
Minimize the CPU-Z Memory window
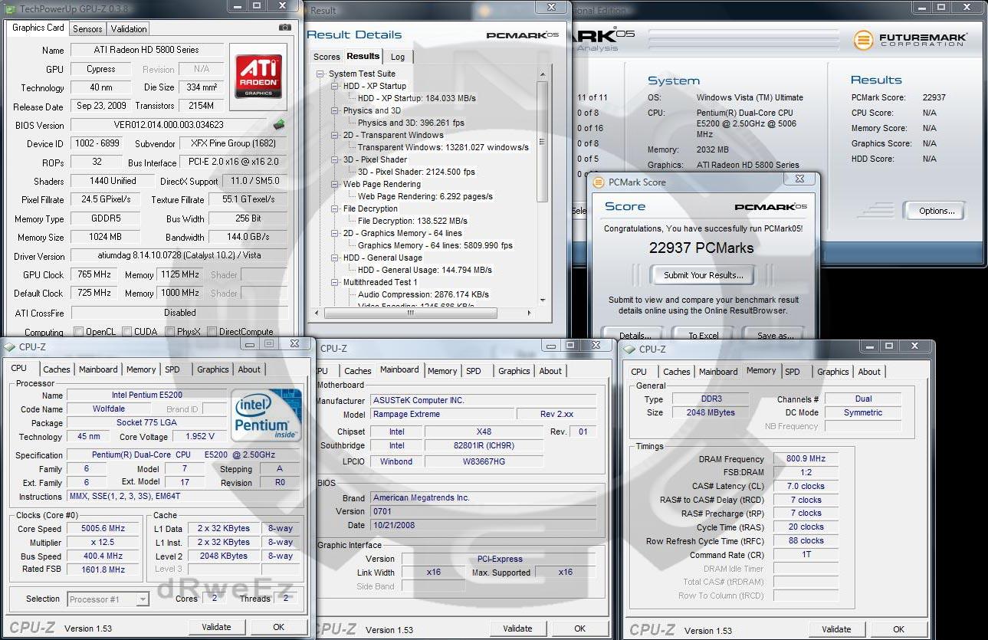[871, 346]
